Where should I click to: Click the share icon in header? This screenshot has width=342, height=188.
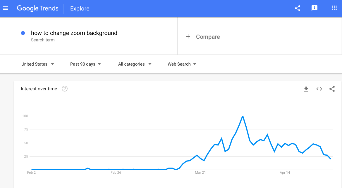coord(298,8)
